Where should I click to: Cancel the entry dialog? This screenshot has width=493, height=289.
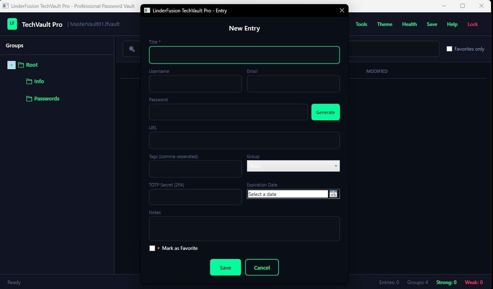tap(262, 267)
